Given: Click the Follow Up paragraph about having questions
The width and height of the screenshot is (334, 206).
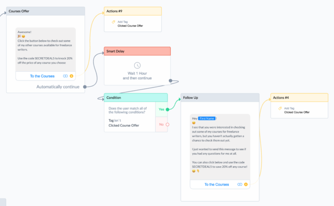Looking at the screenshot, I should [x=219, y=151].
